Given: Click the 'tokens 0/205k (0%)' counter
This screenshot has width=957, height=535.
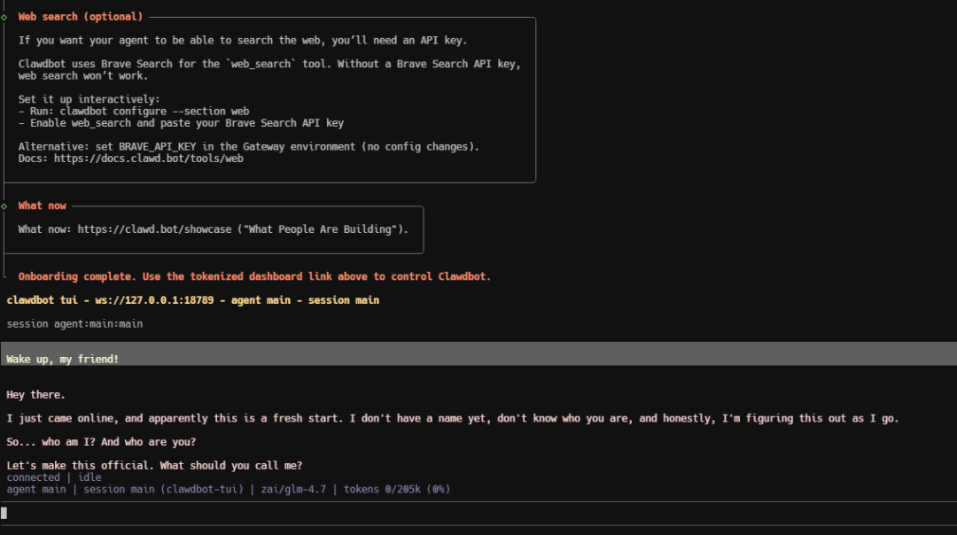Looking at the screenshot, I should point(397,489).
